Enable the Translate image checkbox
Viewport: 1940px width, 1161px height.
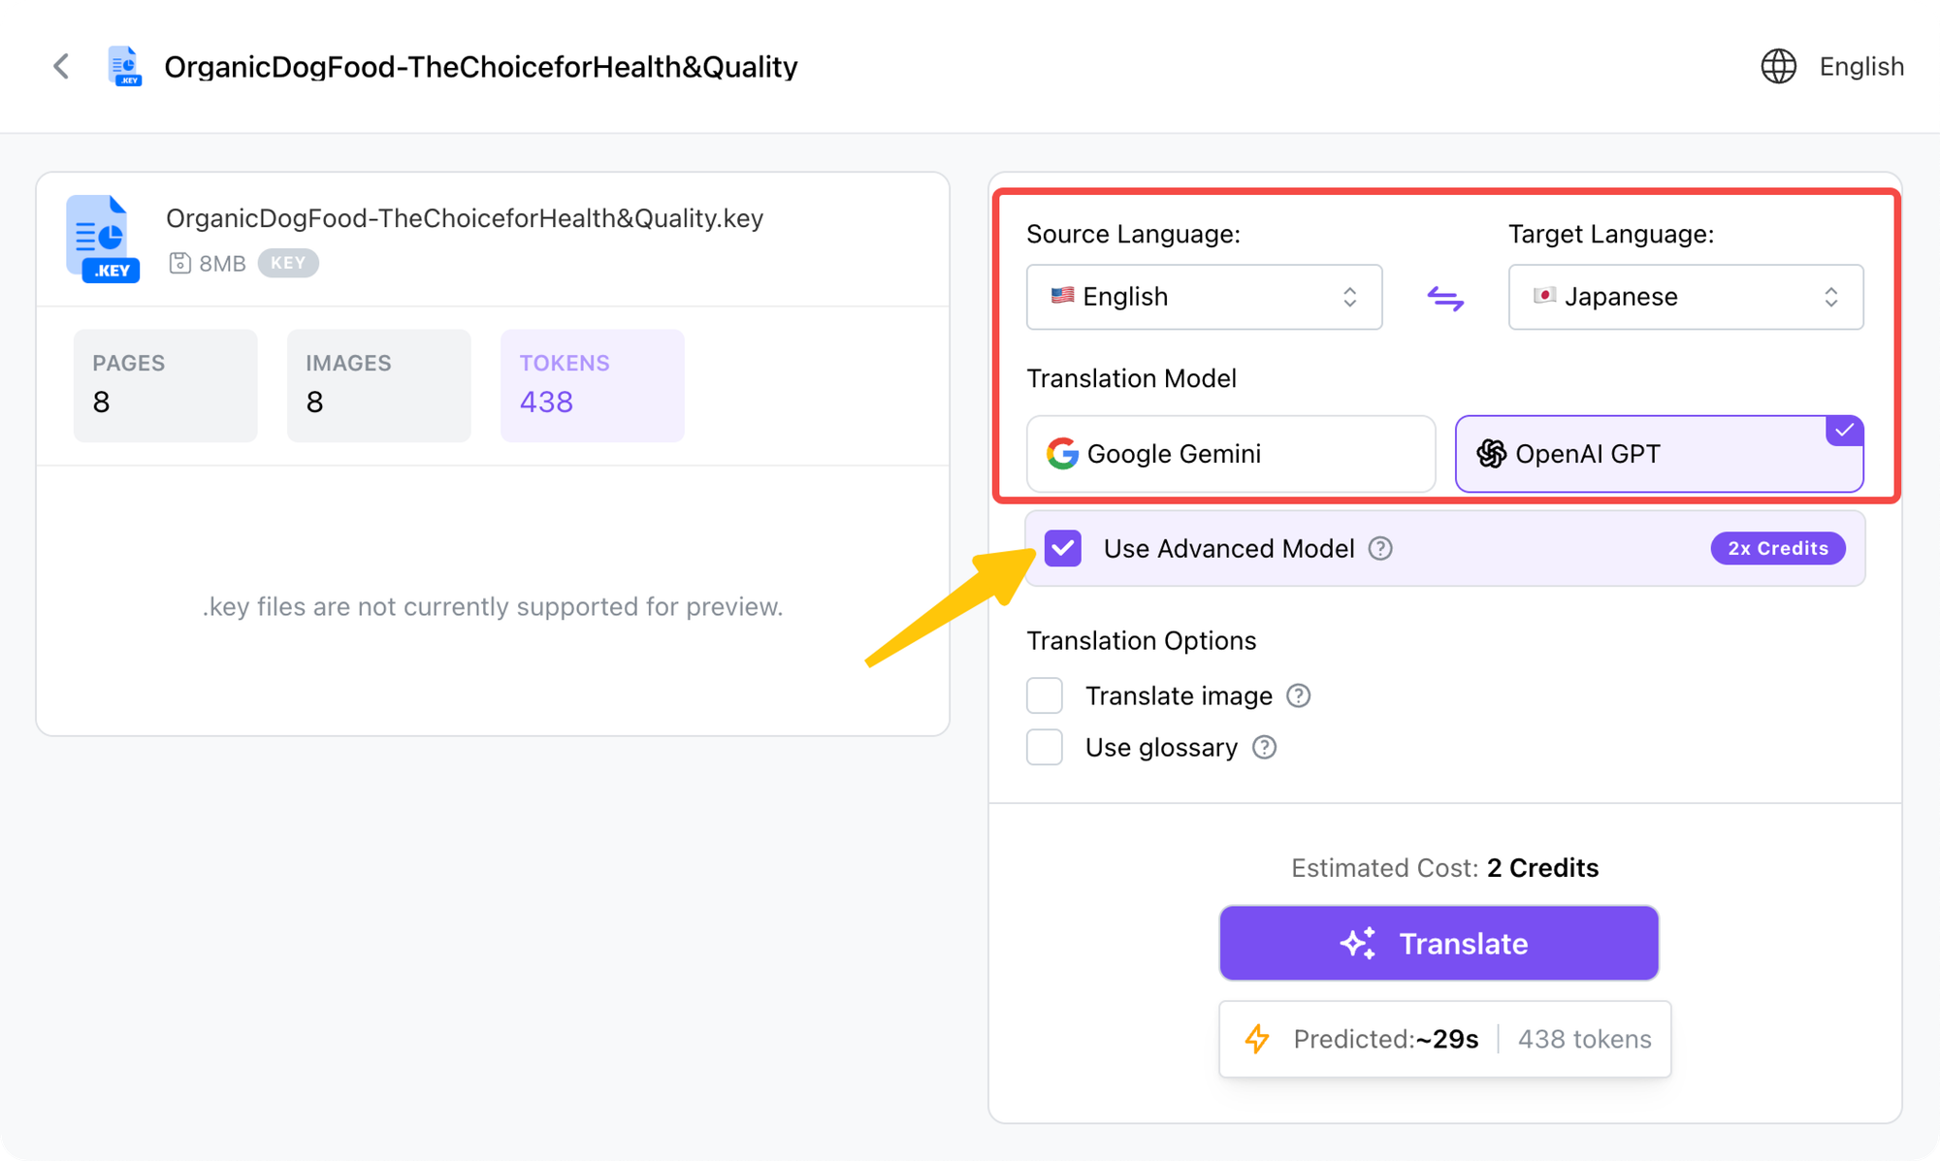click(x=1045, y=695)
